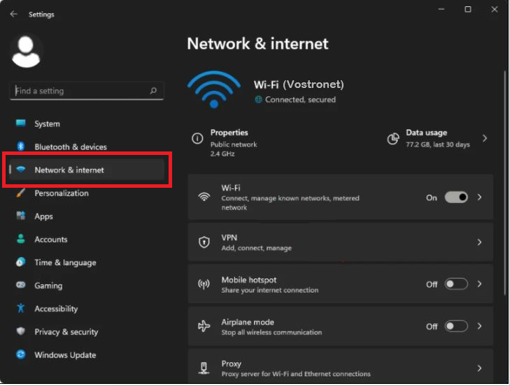Click the search magnifier icon
The width and height of the screenshot is (510, 386).
pos(153,91)
